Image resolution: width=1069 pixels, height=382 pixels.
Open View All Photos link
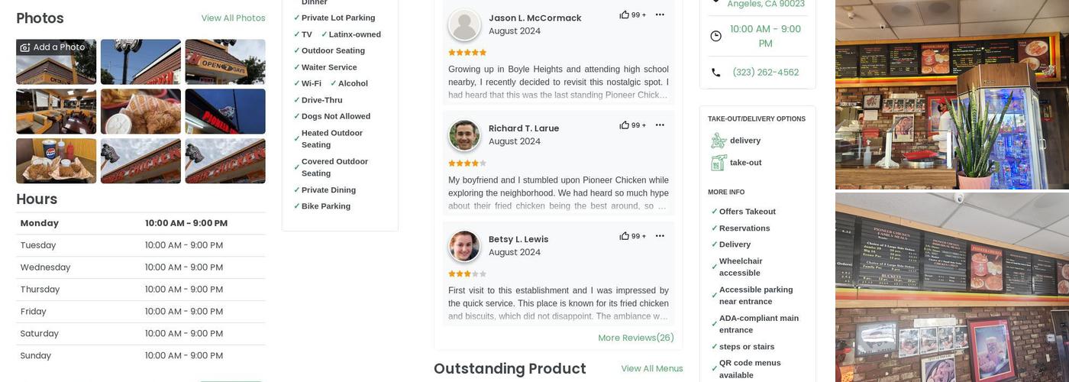[233, 18]
